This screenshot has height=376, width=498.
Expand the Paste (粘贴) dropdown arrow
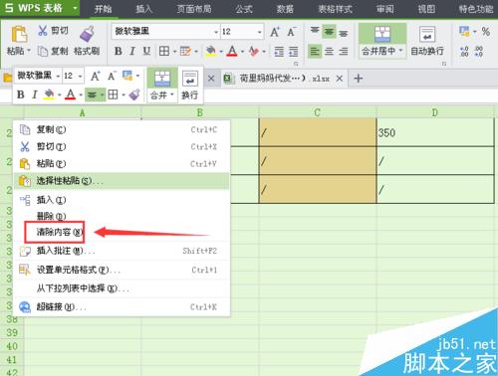point(29,51)
